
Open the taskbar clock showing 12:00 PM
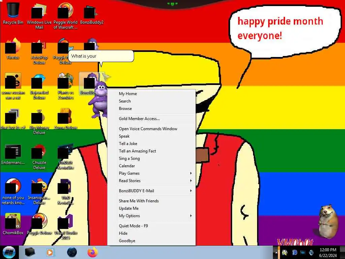[328, 253]
